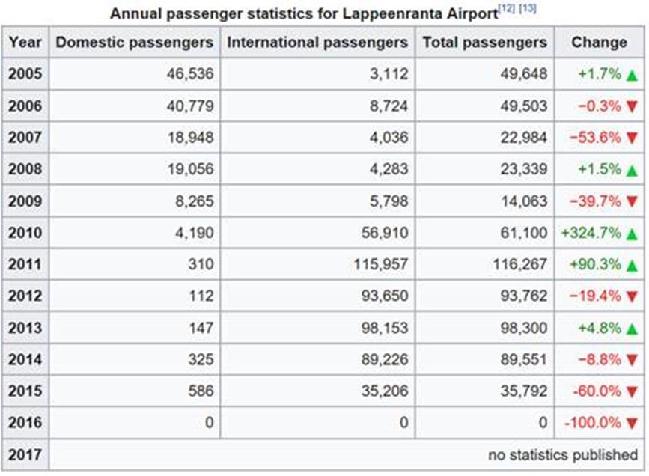Click the red down arrow beside −19.4%

pos(632,297)
